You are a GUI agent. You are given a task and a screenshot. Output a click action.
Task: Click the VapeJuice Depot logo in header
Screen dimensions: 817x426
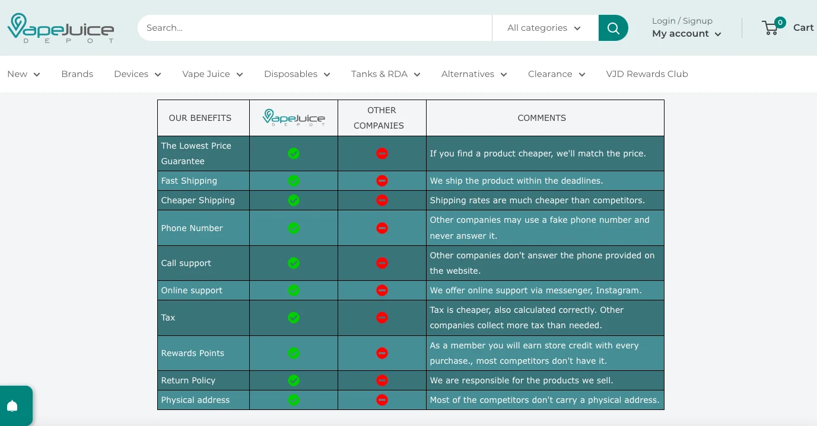(x=61, y=28)
